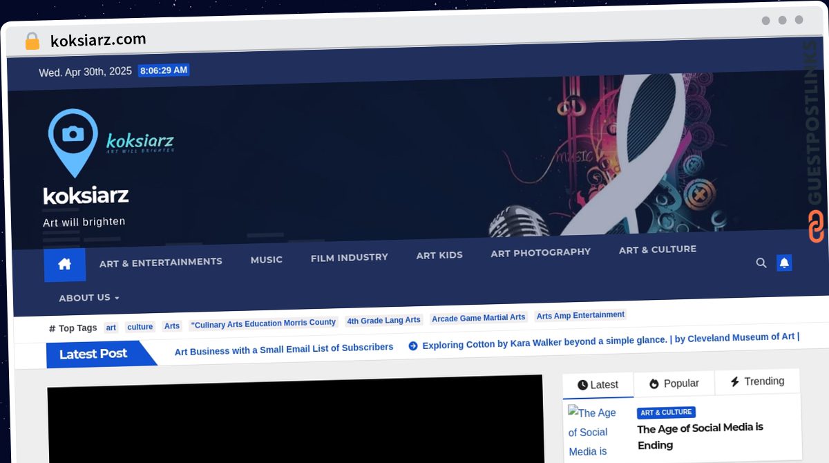This screenshot has height=463, width=829.
Task: Switch to the Popular tab
Action: tap(674, 384)
